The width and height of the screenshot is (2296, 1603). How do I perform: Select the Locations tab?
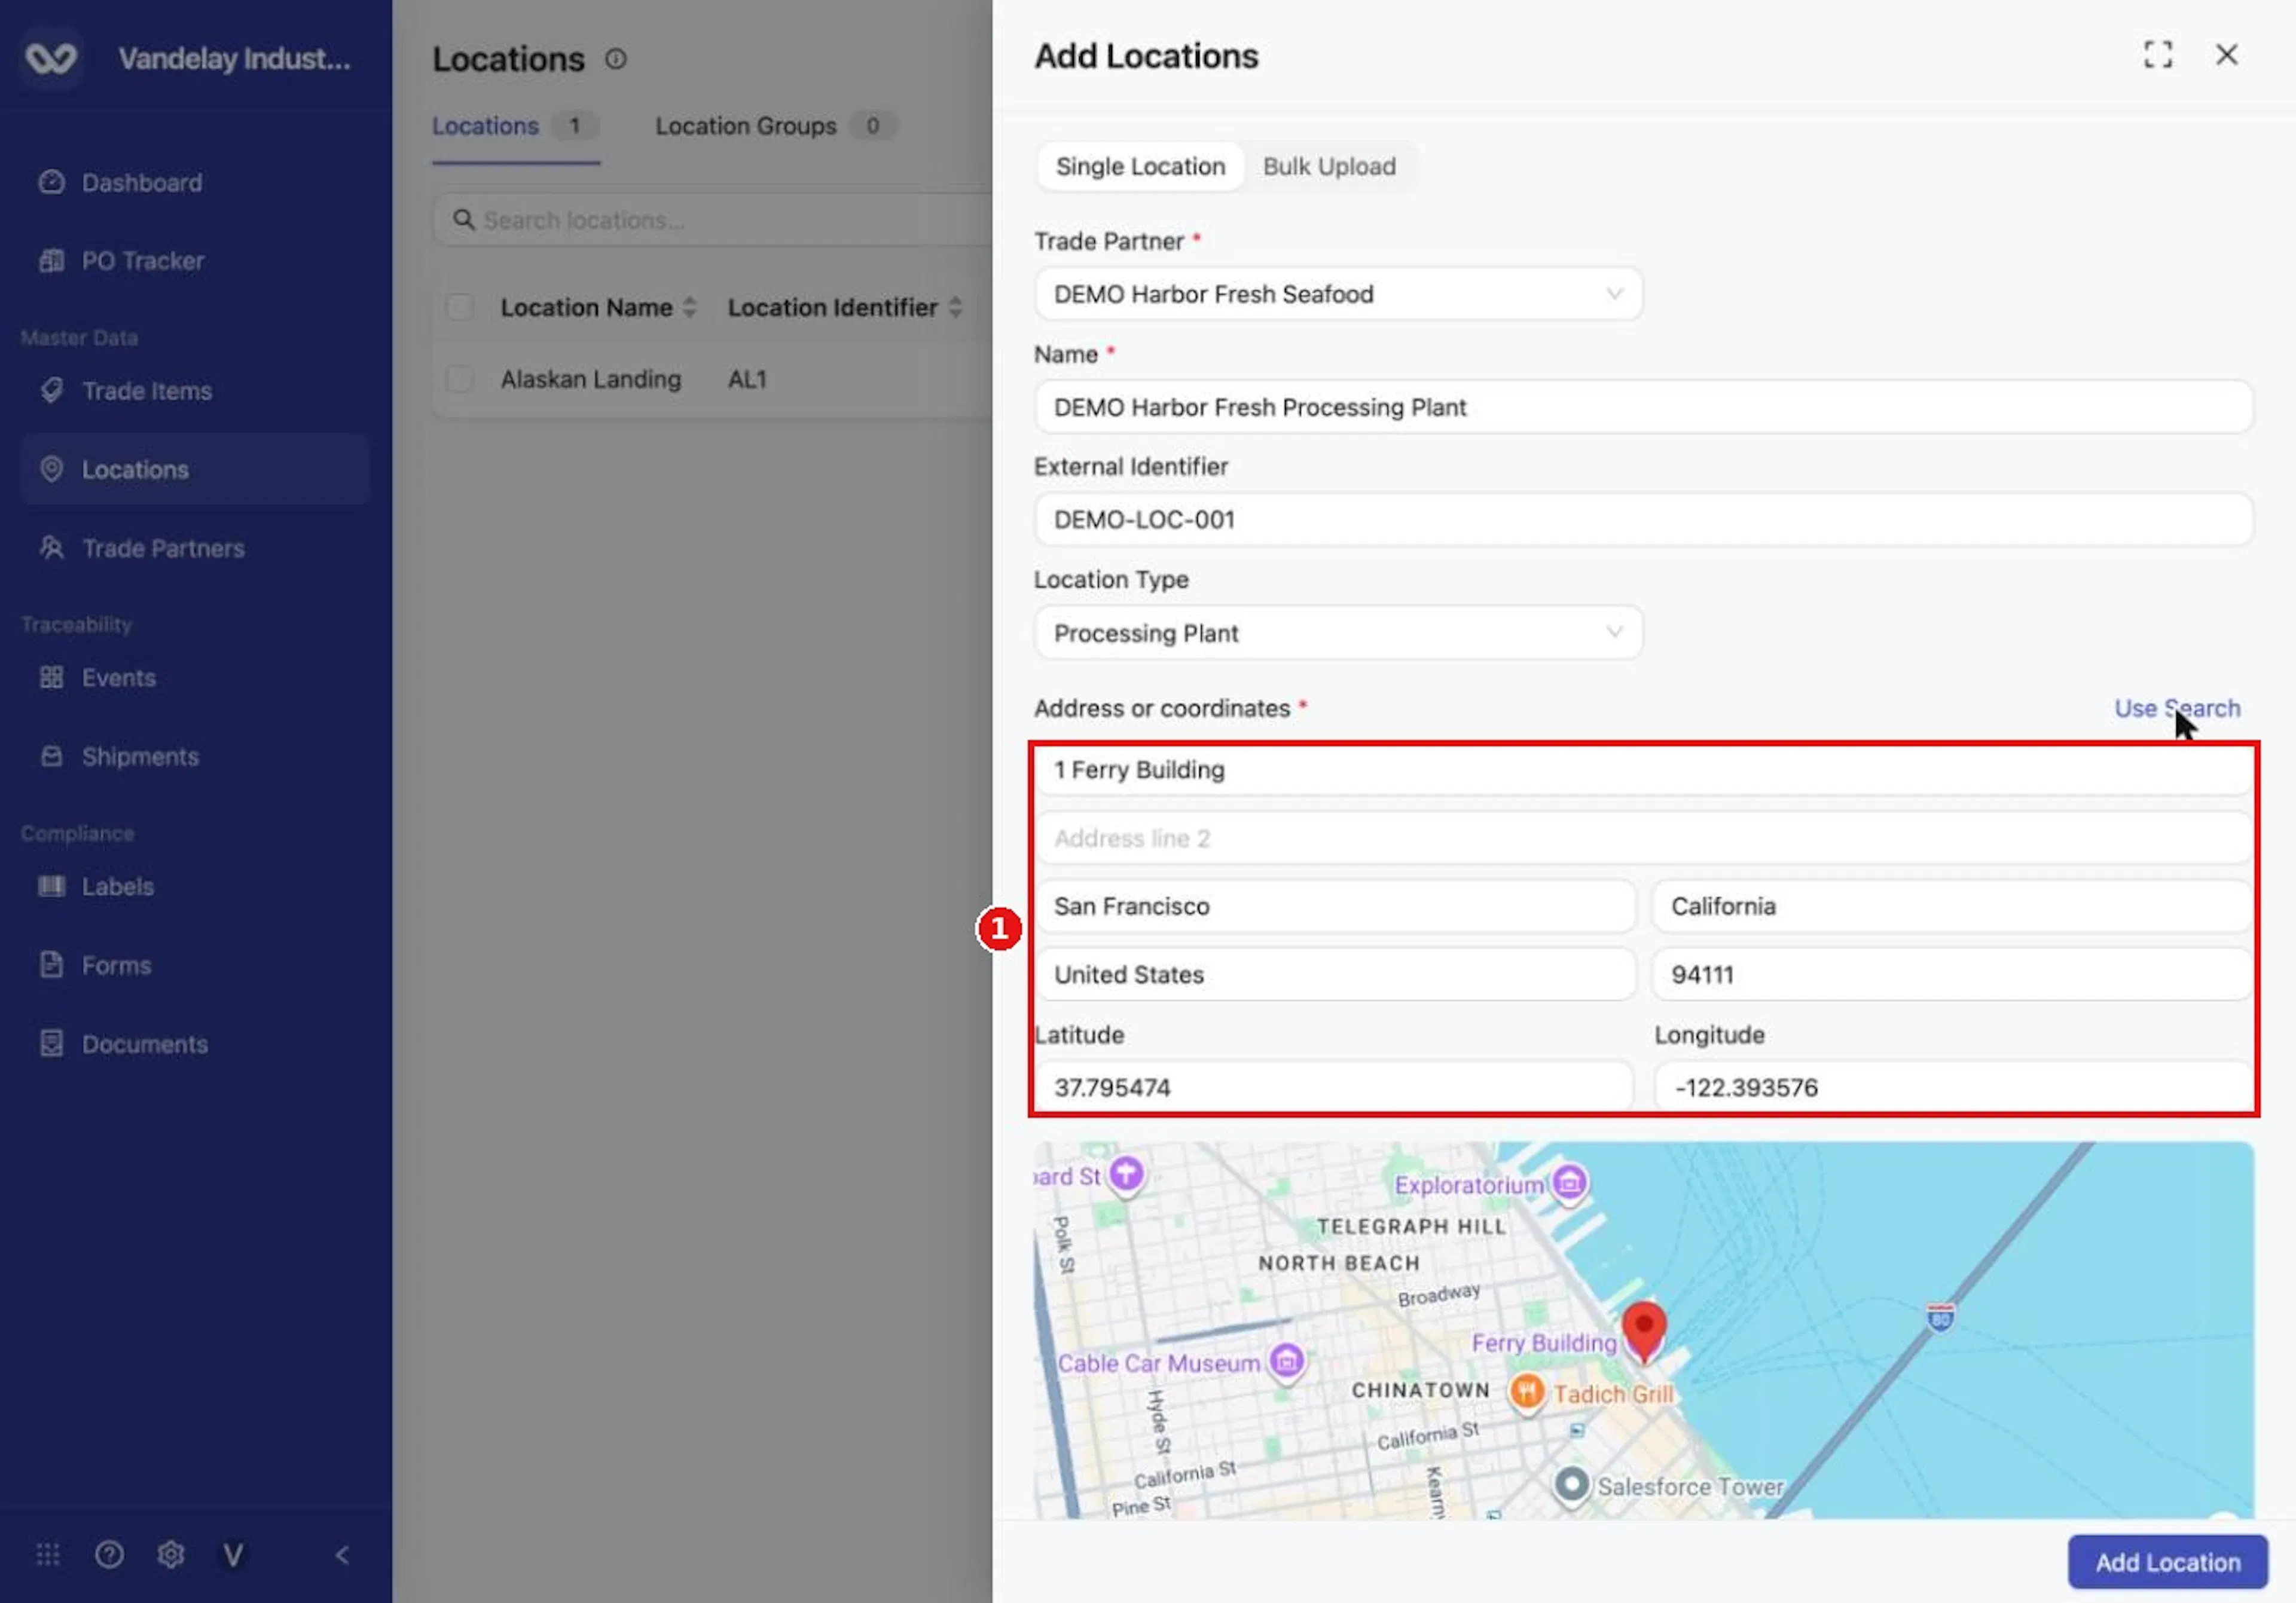515,127
